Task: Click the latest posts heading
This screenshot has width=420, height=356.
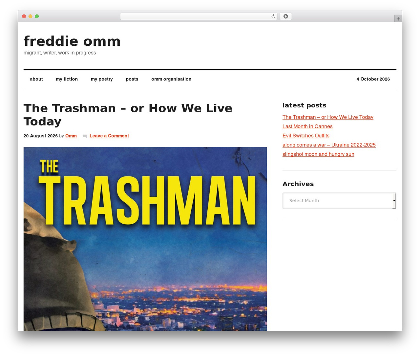Action: (304, 105)
